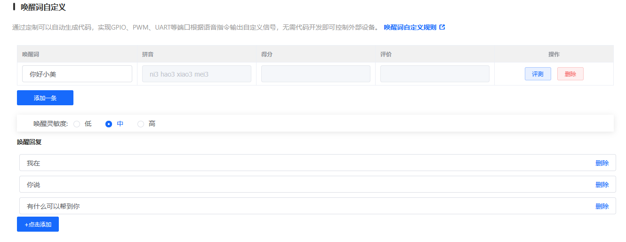Click the 唤醒词 column header
The width and height of the screenshot is (626, 242).
click(x=31, y=55)
